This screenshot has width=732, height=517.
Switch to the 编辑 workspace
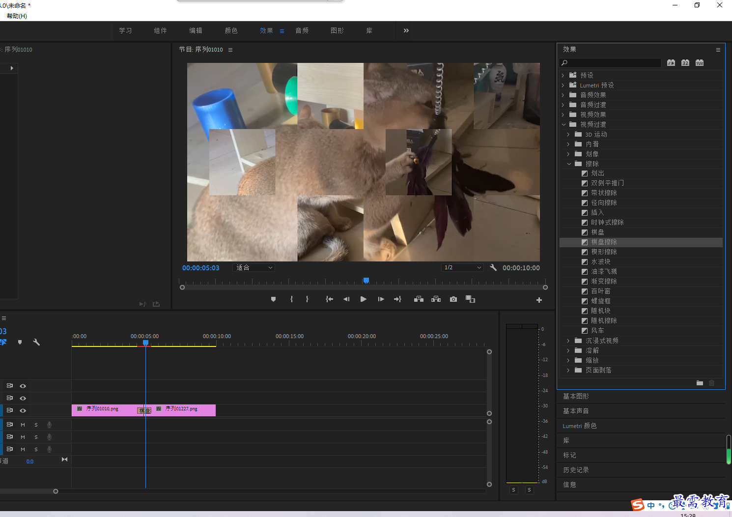[x=196, y=30]
